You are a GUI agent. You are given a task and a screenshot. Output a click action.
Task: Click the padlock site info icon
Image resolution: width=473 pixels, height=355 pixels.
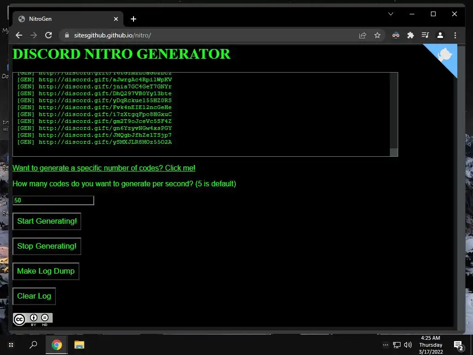tap(67, 35)
